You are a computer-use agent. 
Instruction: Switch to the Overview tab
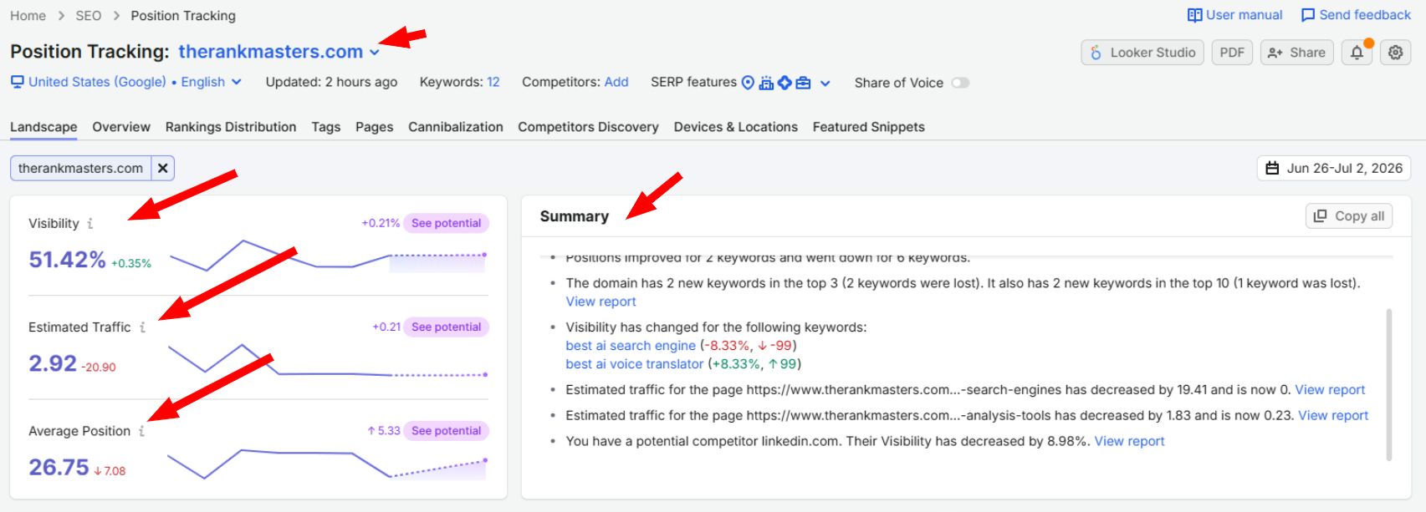[x=121, y=127]
